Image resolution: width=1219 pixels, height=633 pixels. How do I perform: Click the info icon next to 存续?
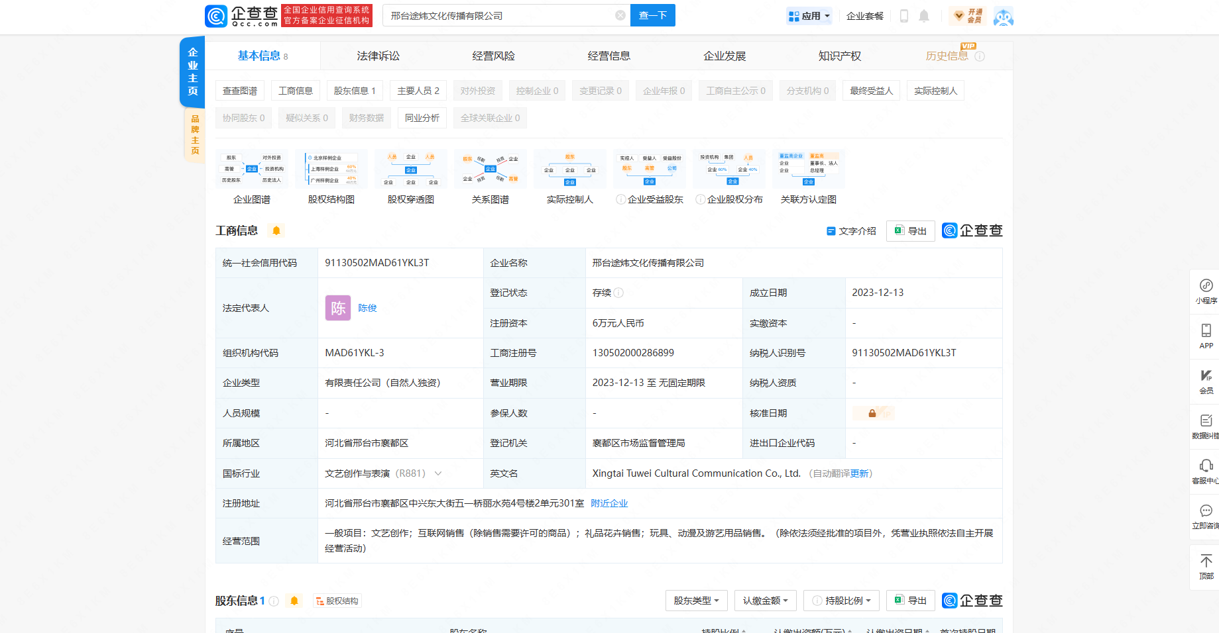618,293
